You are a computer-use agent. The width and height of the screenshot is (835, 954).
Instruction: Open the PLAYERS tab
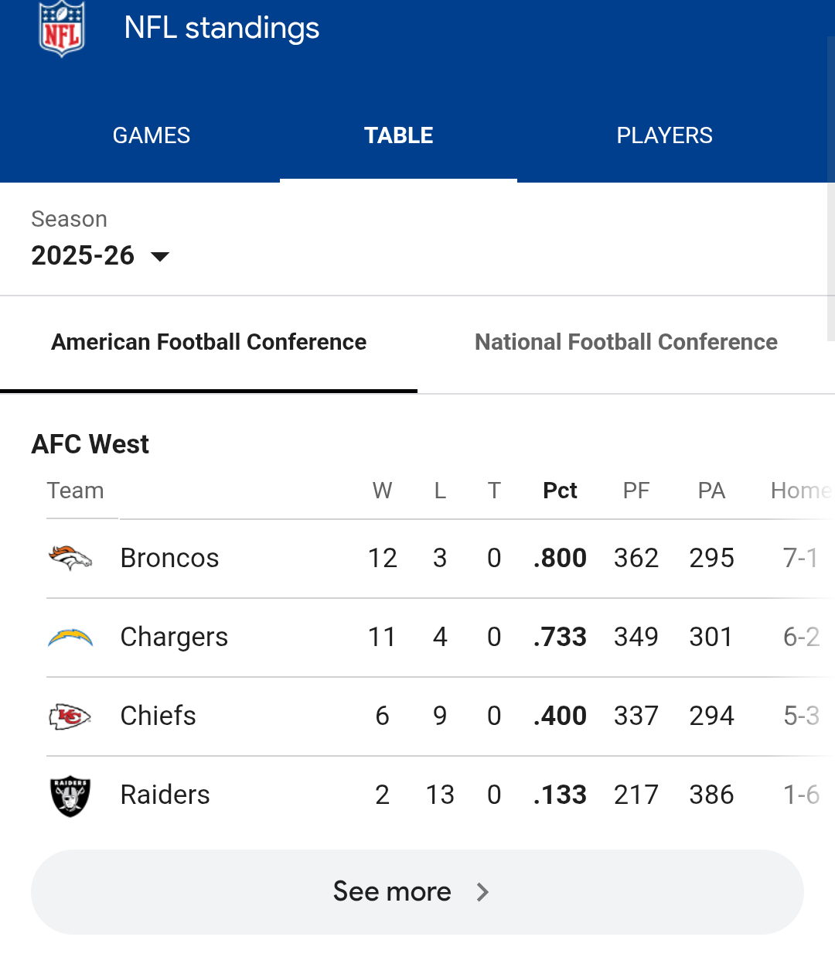tap(664, 135)
